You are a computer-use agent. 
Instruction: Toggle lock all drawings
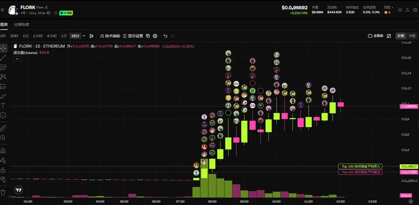[3, 170]
